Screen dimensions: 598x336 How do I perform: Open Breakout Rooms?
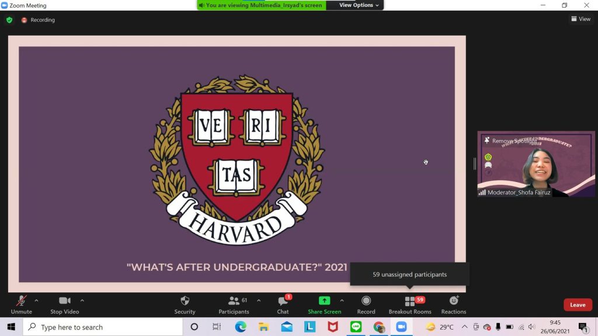pyautogui.click(x=410, y=304)
